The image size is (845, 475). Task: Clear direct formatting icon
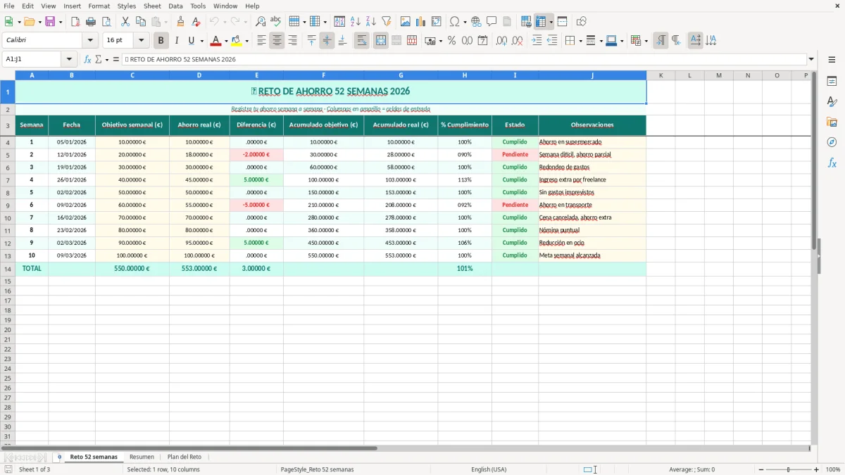point(196,22)
